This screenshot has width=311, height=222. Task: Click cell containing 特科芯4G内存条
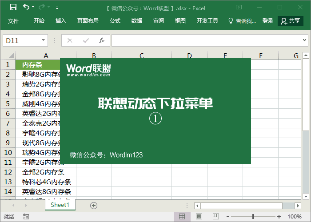(x=46, y=182)
